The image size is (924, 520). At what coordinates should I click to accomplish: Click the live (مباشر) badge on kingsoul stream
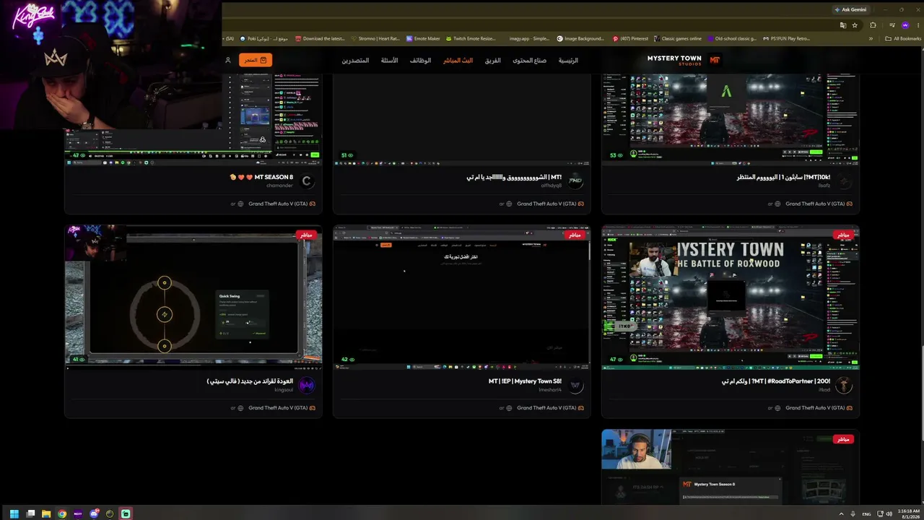[x=306, y=235]
